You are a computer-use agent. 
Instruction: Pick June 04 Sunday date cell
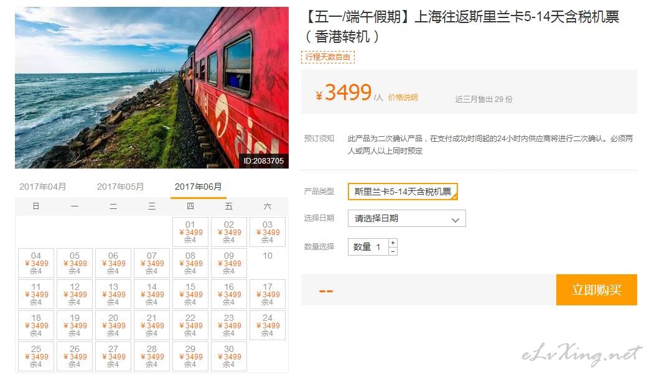(36, 263)
